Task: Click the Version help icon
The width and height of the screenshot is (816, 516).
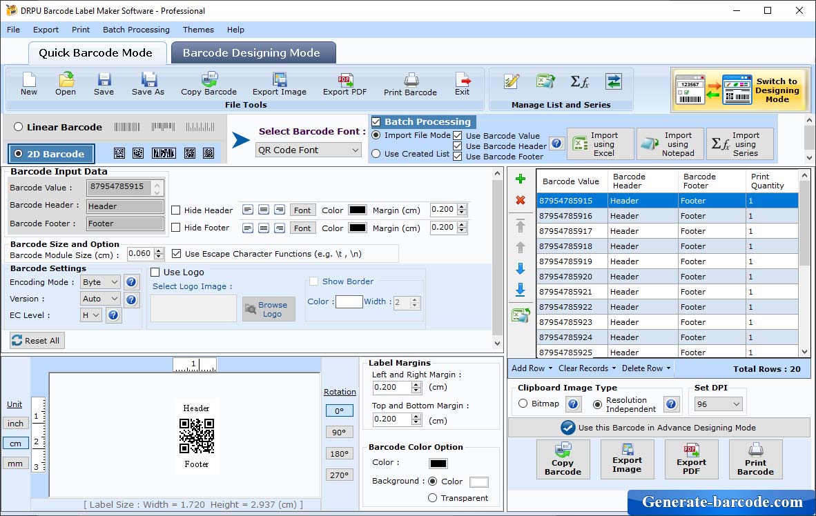Action: pyautogui.click(x=131, y=299)
